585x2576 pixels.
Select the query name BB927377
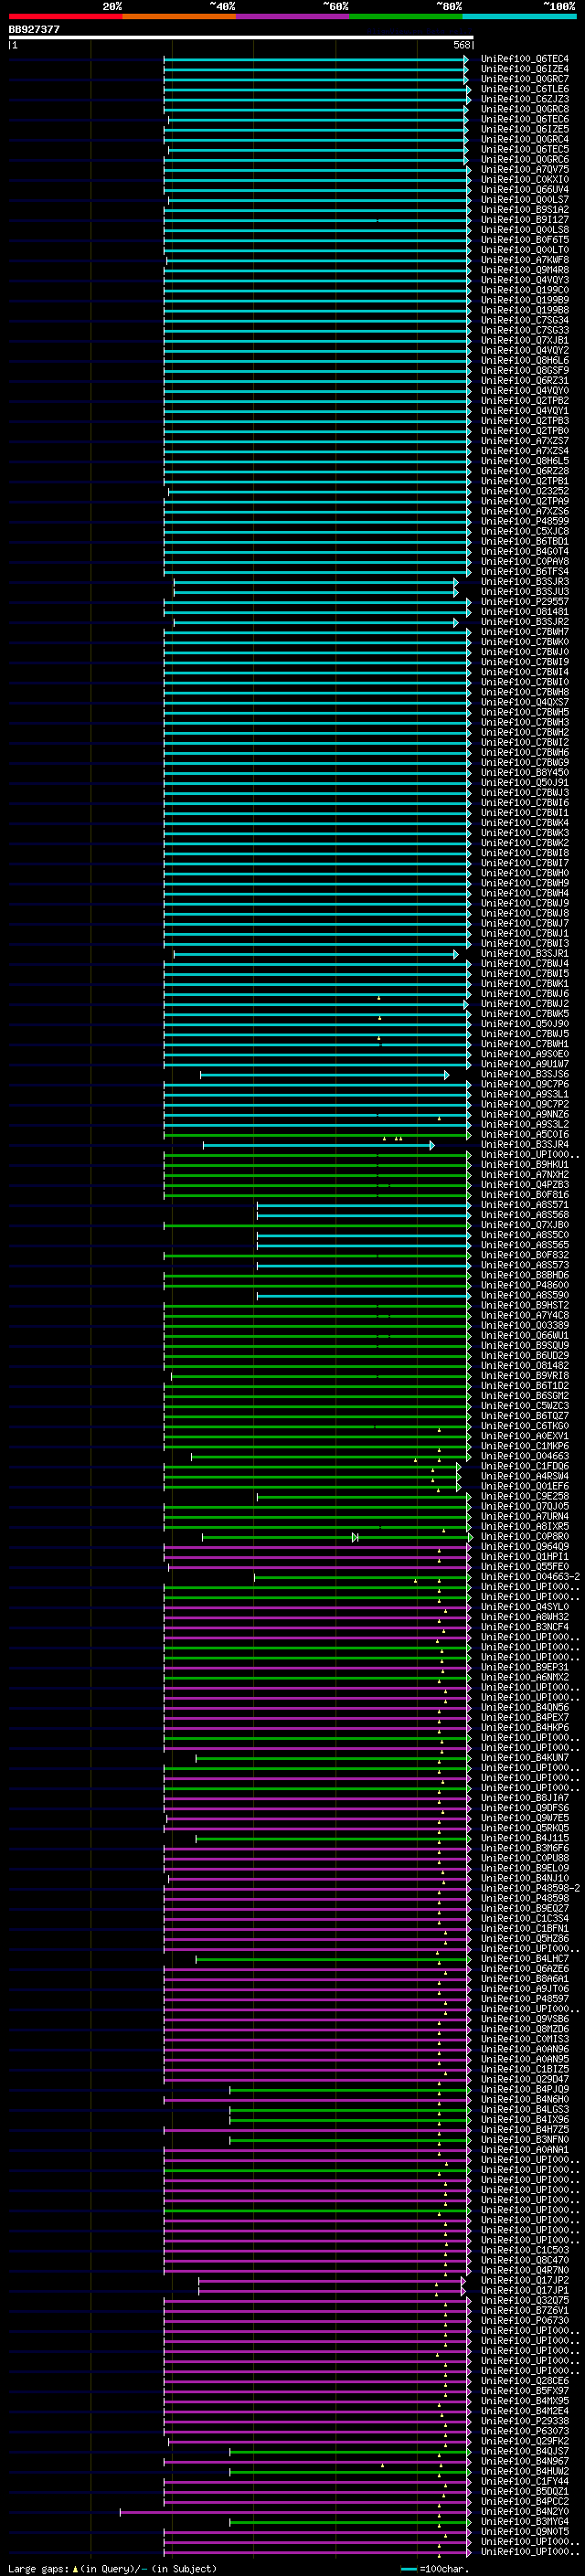pos(34,29)
